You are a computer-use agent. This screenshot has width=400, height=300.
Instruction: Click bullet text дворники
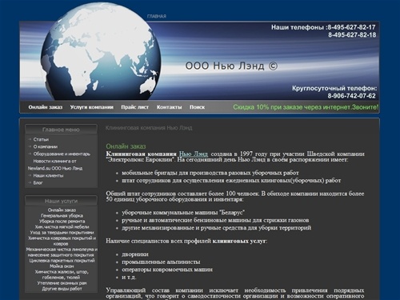[x=135, y=254]
